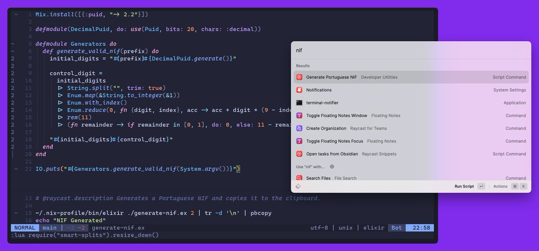Click the 22:58 cursor position in statusline
The width and height of the screenshot is (539, 251).
(x=421, y=228)
